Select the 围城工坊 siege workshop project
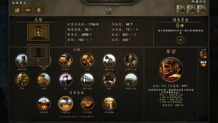This screenshot has height=123, width=218. pos(109,60)
